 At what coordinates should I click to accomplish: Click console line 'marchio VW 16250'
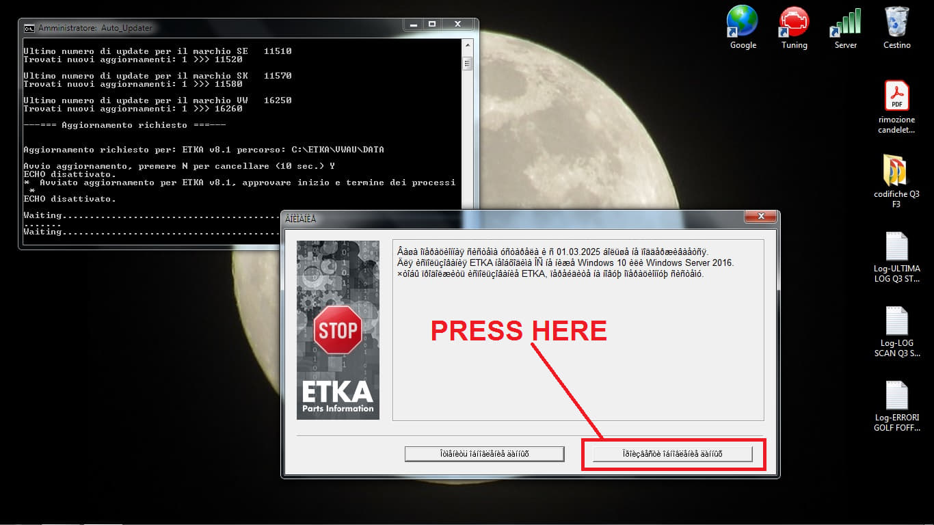157,100
